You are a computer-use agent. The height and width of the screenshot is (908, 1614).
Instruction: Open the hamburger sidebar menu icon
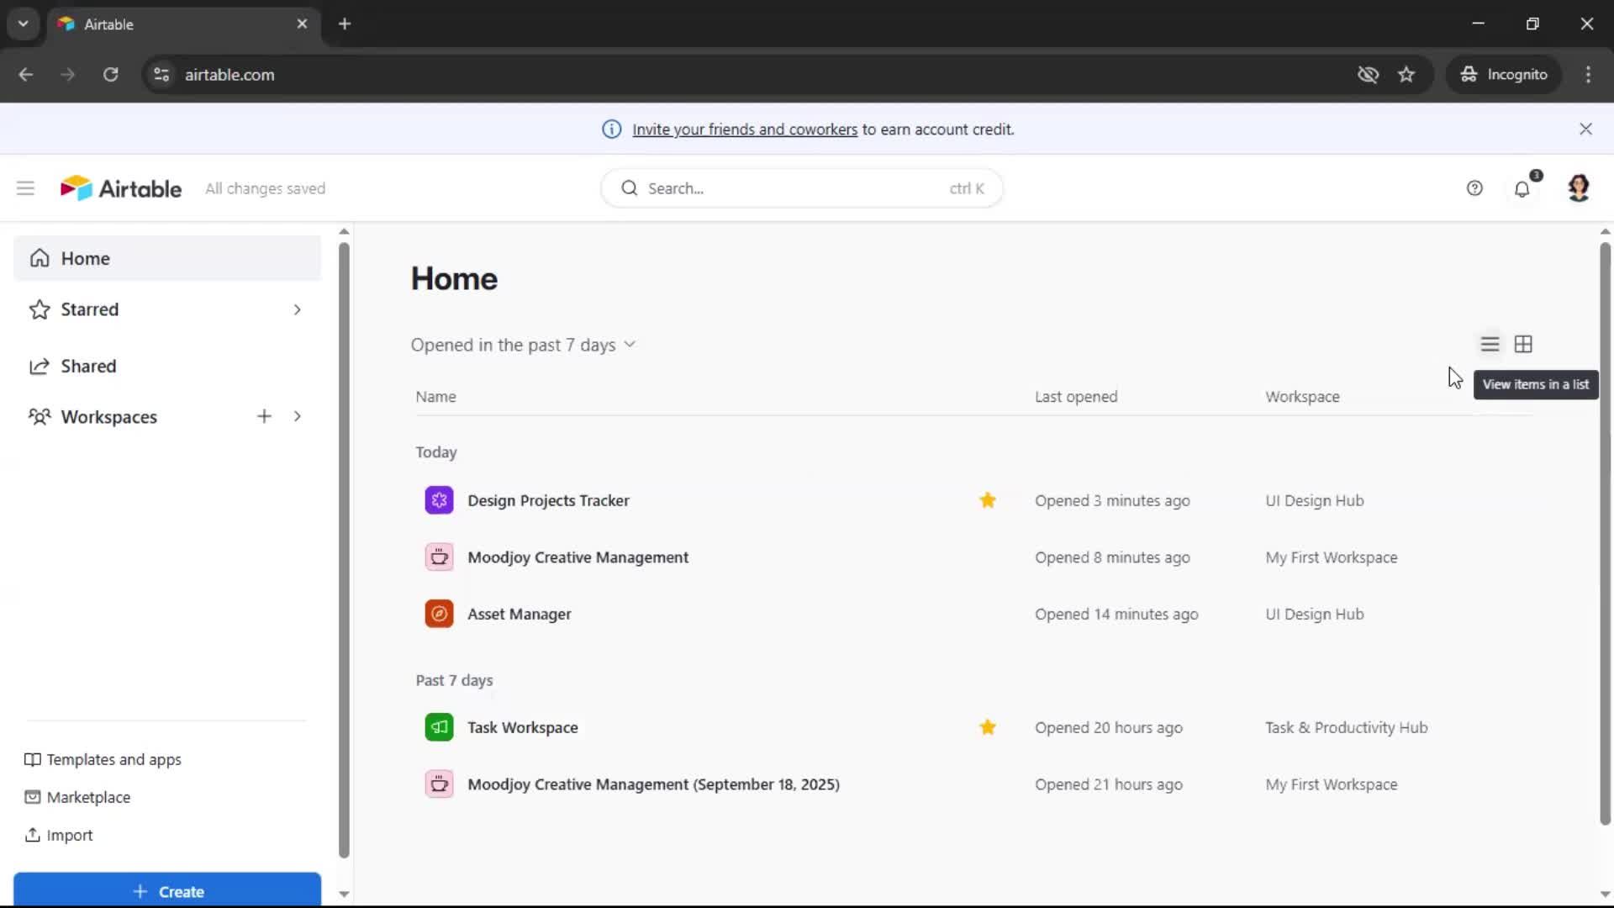click(25, 188)
